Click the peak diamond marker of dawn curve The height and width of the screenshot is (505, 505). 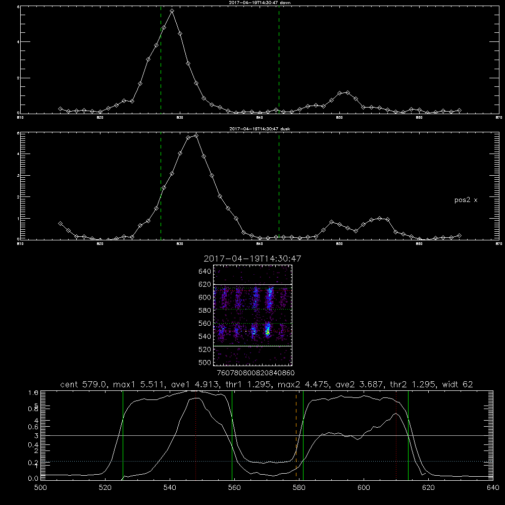point(172,11)
